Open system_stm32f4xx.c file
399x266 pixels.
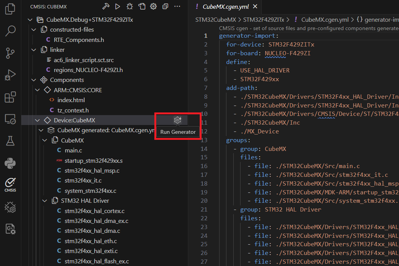coord(90,191)
